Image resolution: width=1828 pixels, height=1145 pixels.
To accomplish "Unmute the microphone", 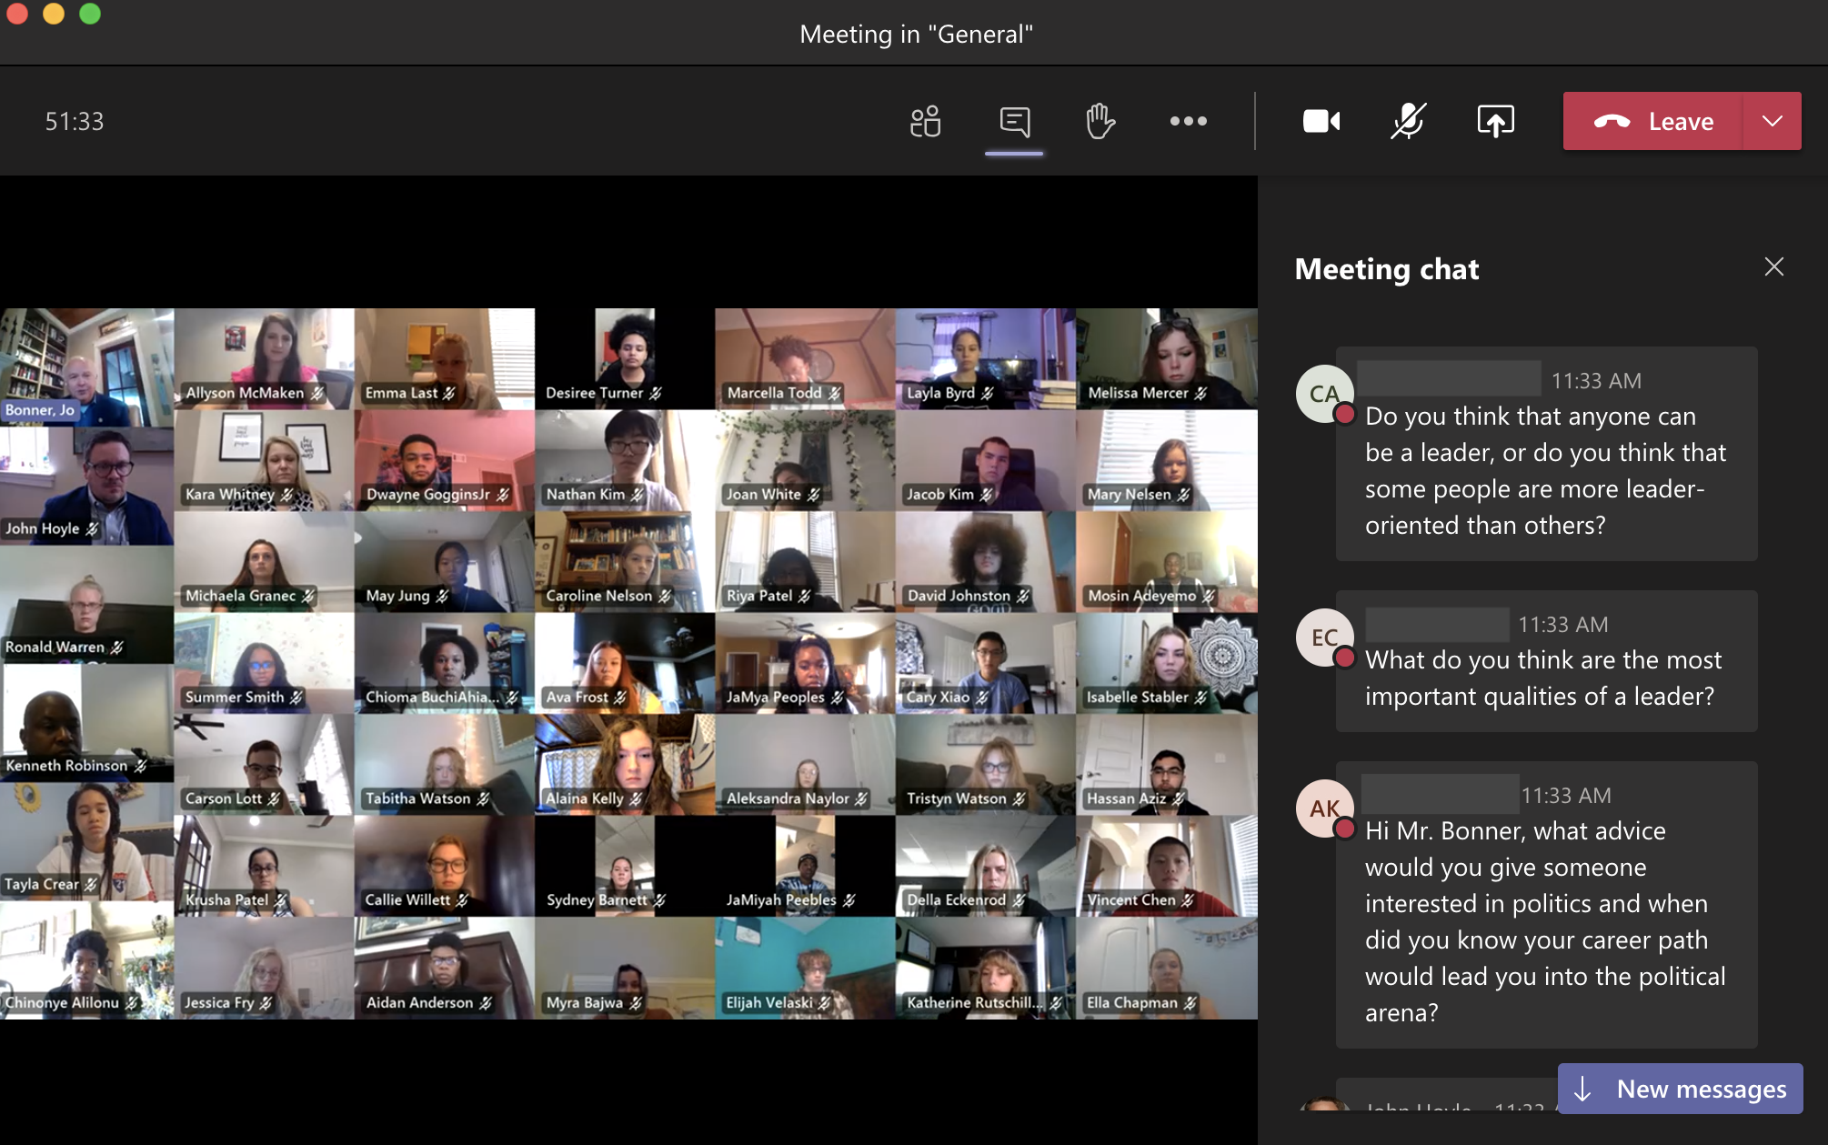I will click(x=1408, y=121).
